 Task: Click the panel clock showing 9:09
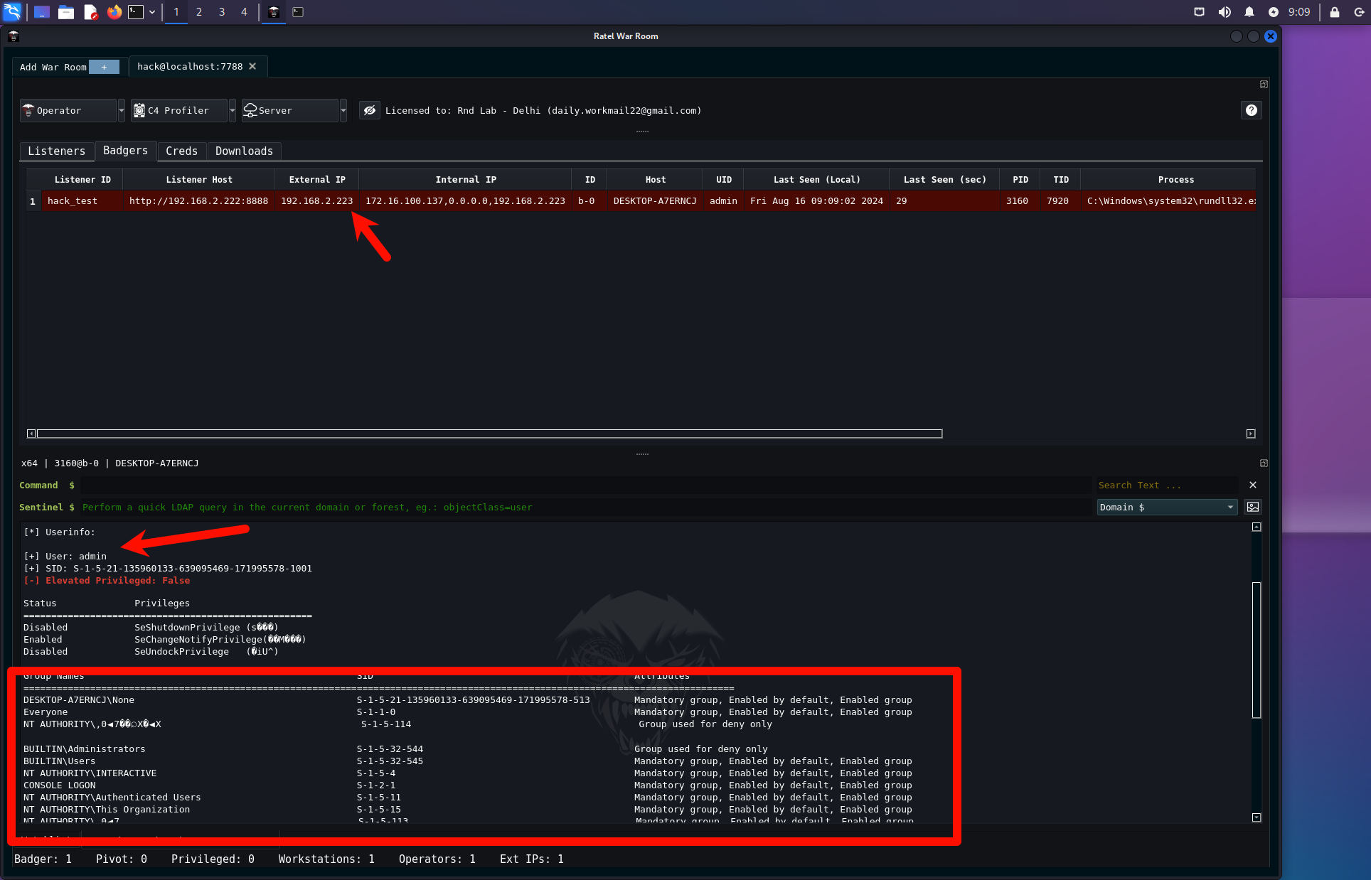[x=1299, y=12]
